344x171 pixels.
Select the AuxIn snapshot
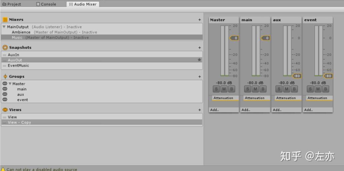(102, 55)
